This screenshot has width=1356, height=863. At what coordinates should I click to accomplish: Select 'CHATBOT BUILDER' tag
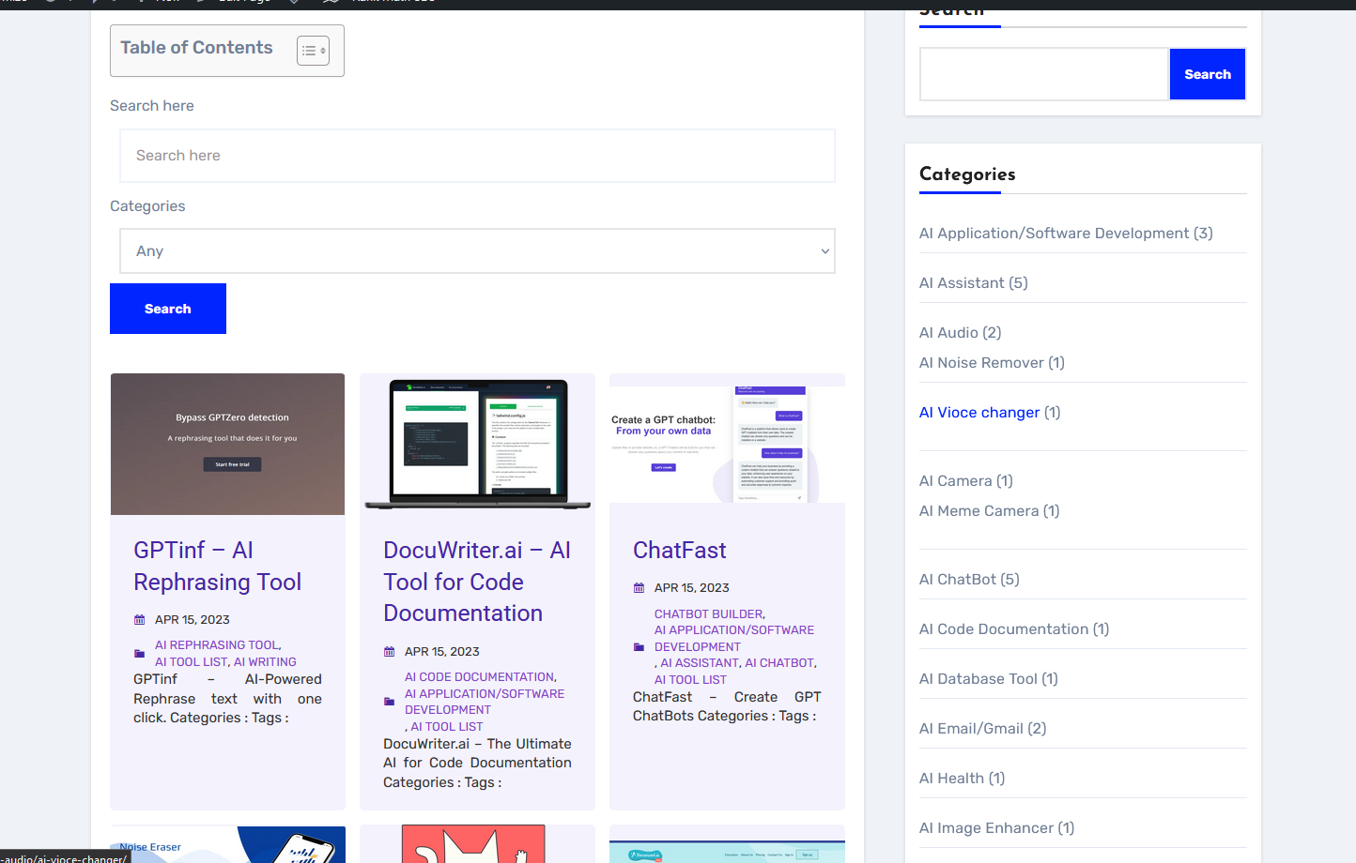tap(709, 614)
